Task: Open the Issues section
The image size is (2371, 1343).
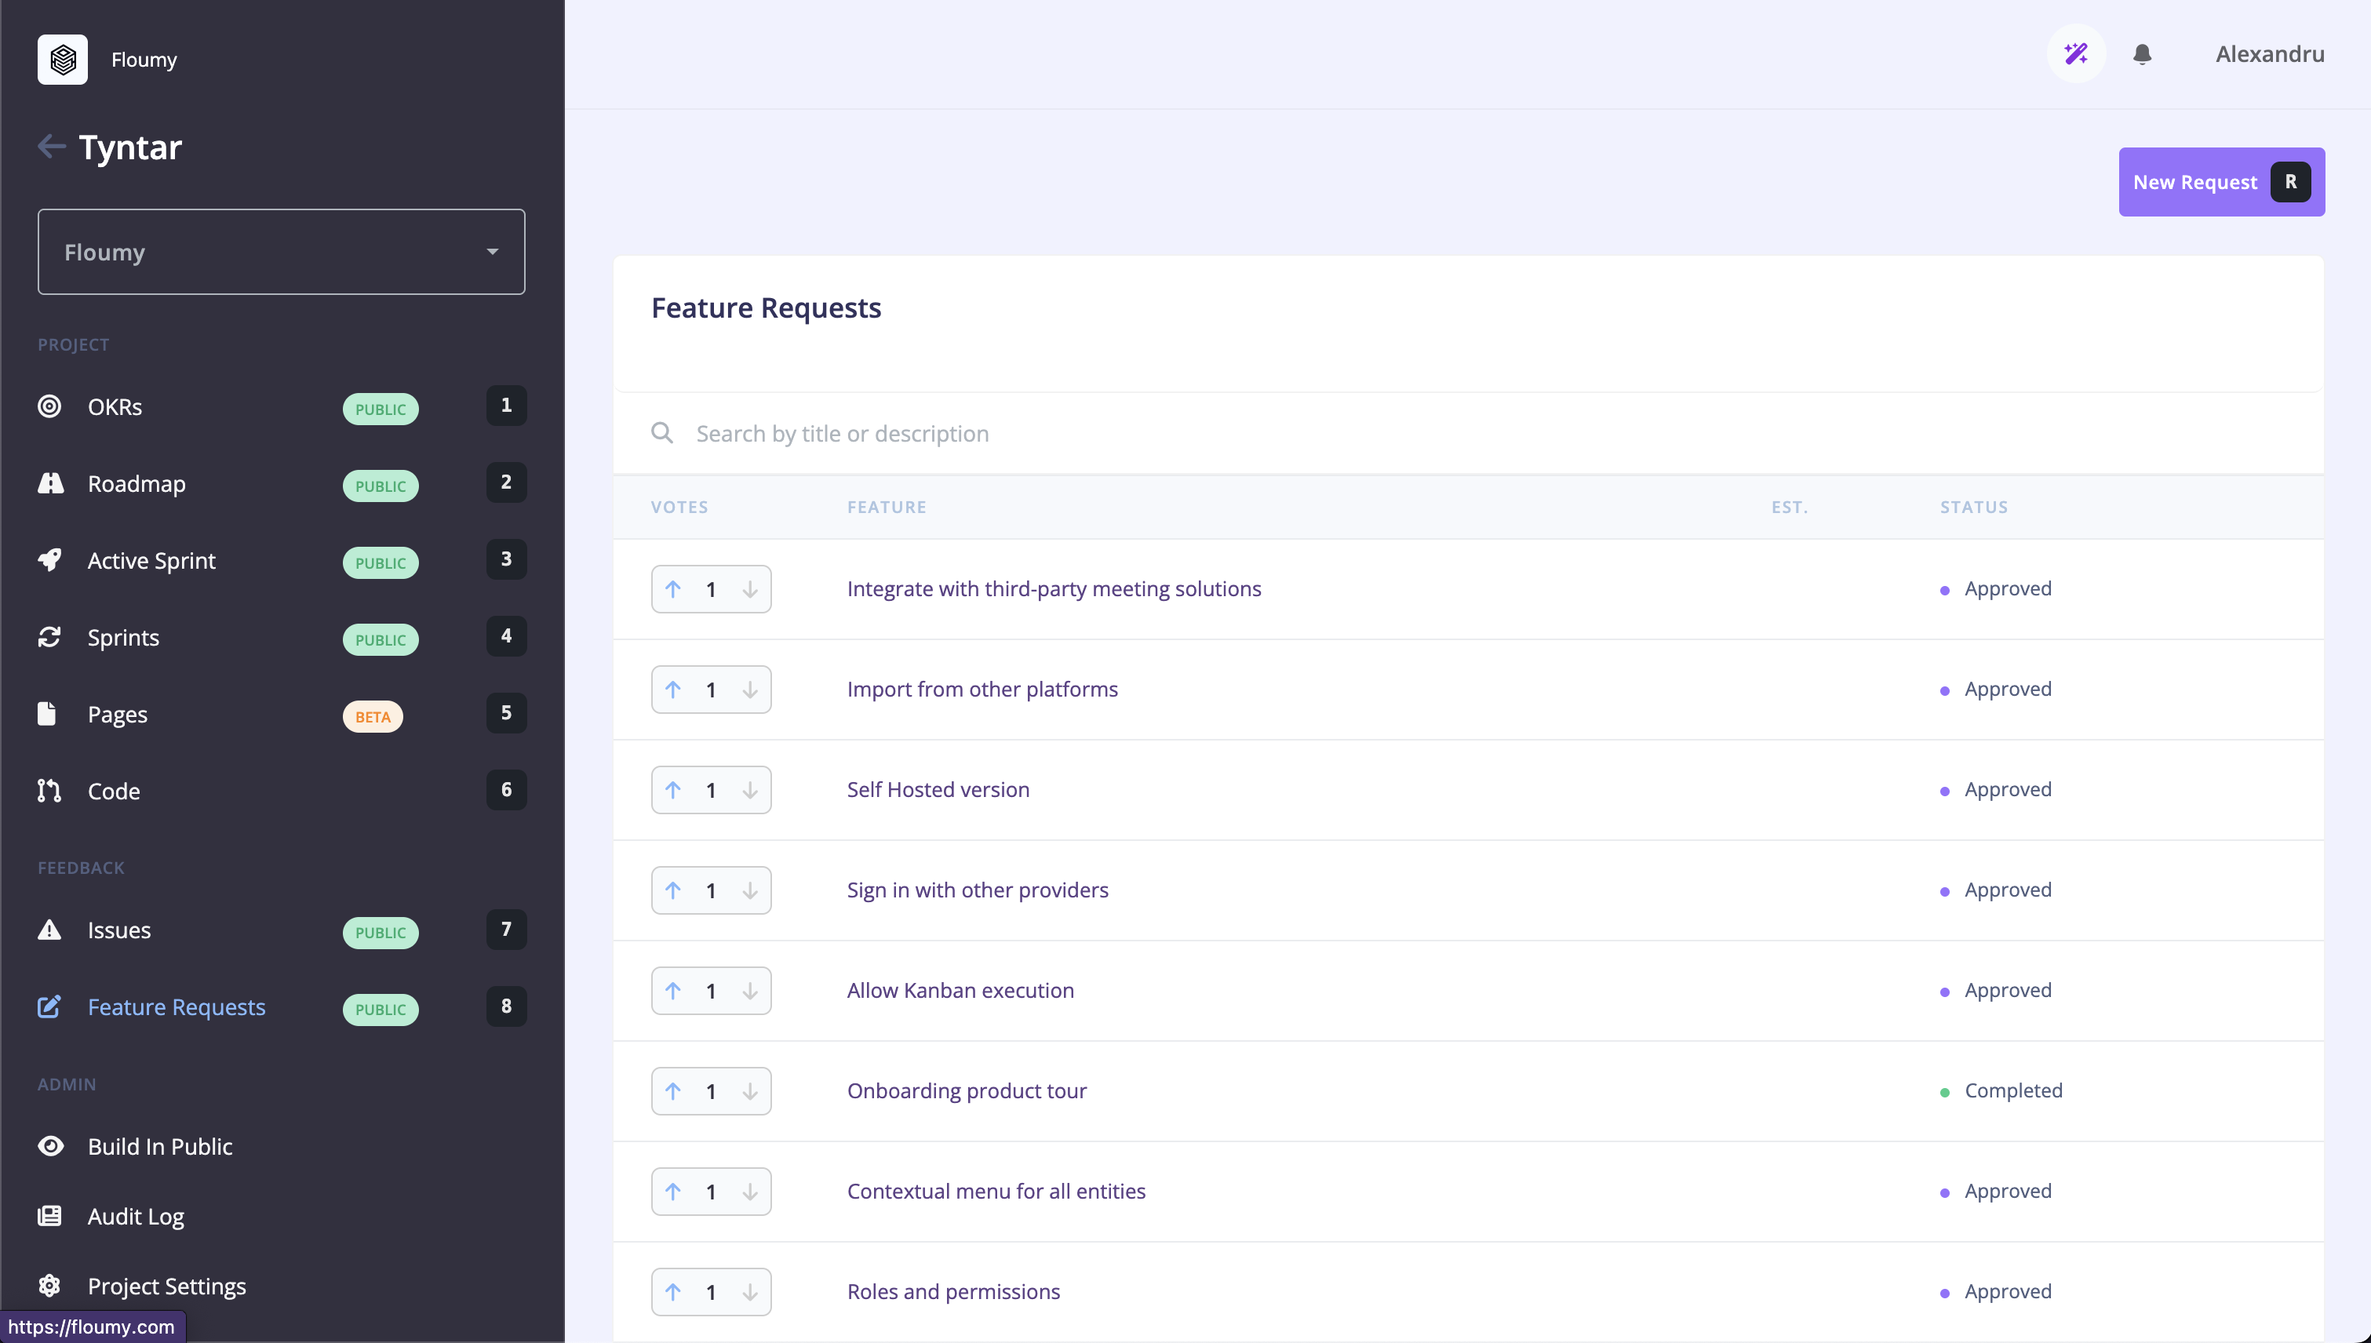Action: (119, 930)
